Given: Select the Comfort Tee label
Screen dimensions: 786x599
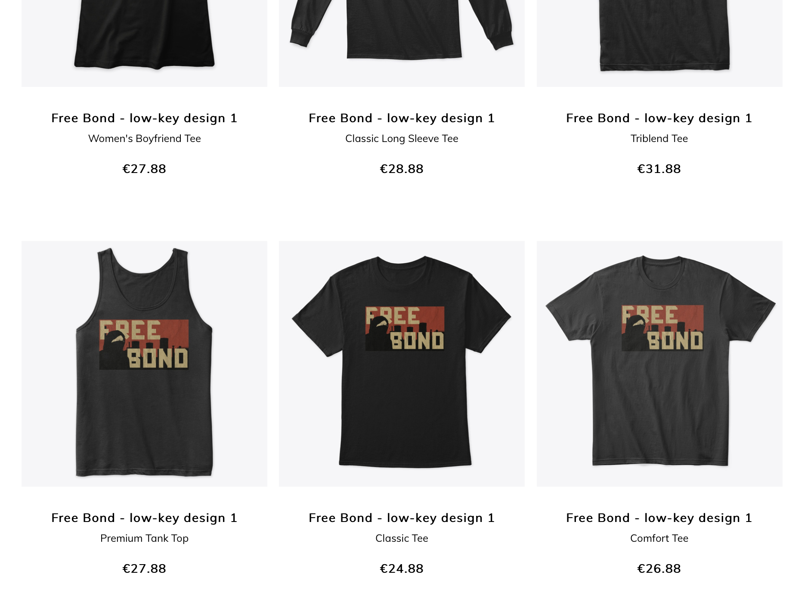Looking at the screenshot, I should tap(659, 538).
